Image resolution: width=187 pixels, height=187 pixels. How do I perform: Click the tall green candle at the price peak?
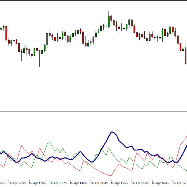[109, 21]
